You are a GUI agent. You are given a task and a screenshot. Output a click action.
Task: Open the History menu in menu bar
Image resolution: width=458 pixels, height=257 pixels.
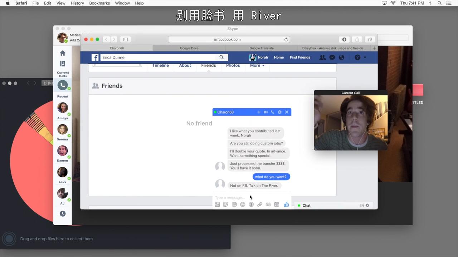[x=77, y=3]
